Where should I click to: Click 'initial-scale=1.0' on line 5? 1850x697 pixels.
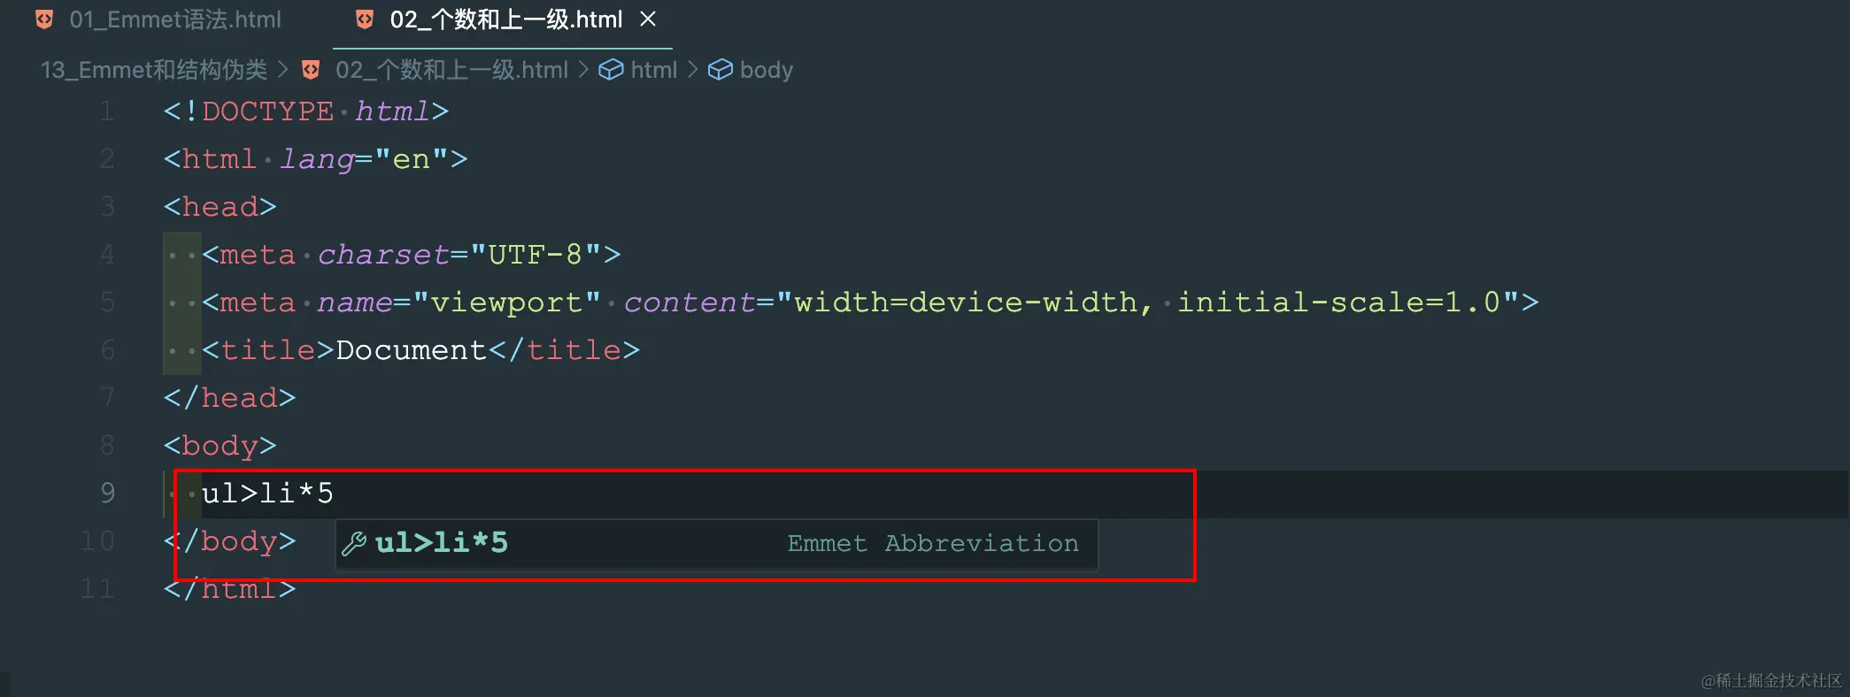(x=1338, y=303)
